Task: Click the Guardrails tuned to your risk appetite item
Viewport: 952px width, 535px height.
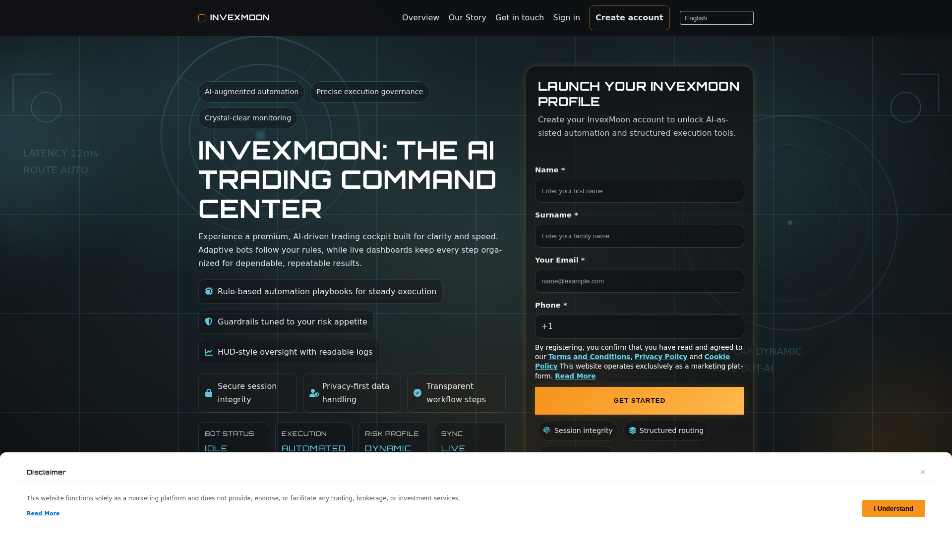Action: 286,321
